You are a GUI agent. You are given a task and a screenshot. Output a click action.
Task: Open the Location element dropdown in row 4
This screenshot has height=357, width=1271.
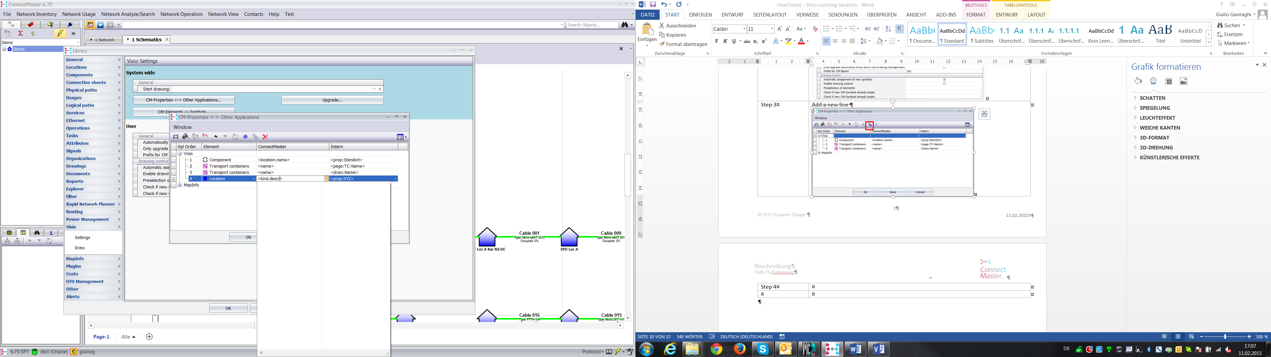[x=254, y=179]
